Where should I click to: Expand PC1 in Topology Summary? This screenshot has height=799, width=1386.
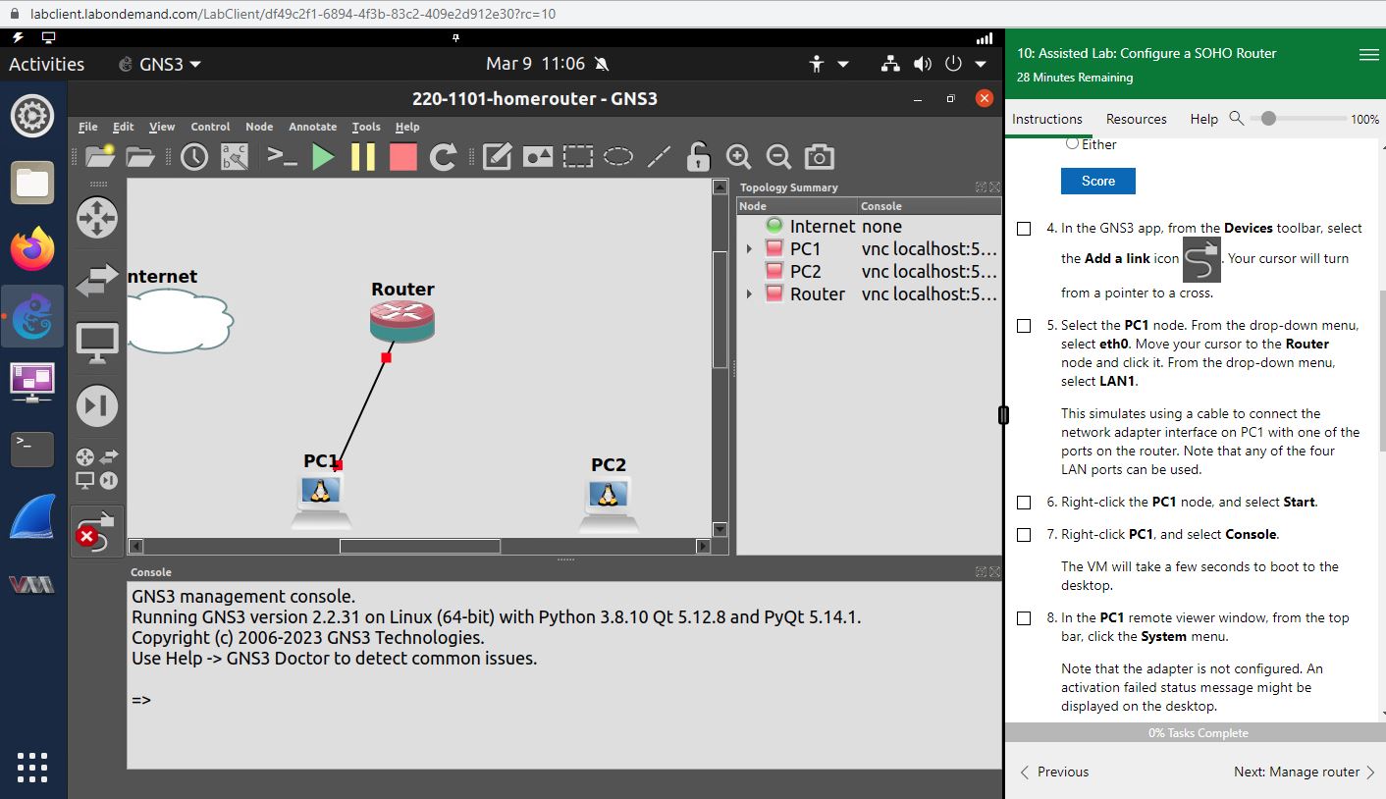749,249
